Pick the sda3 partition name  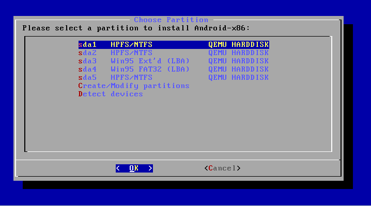point(88,61)
